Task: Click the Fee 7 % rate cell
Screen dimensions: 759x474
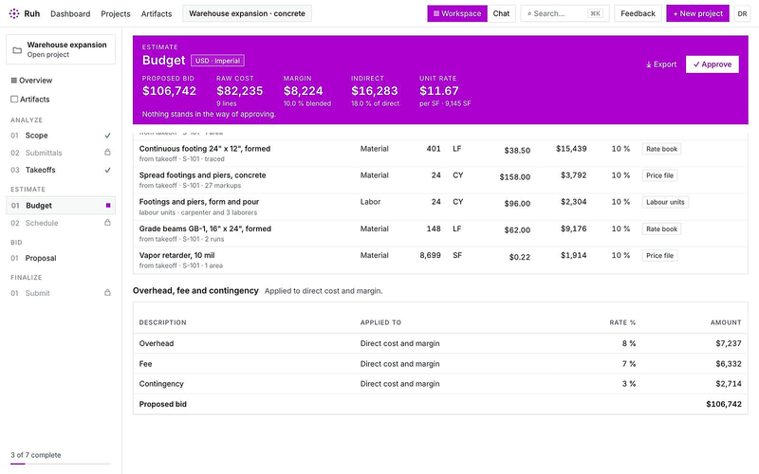Action: 629,364
